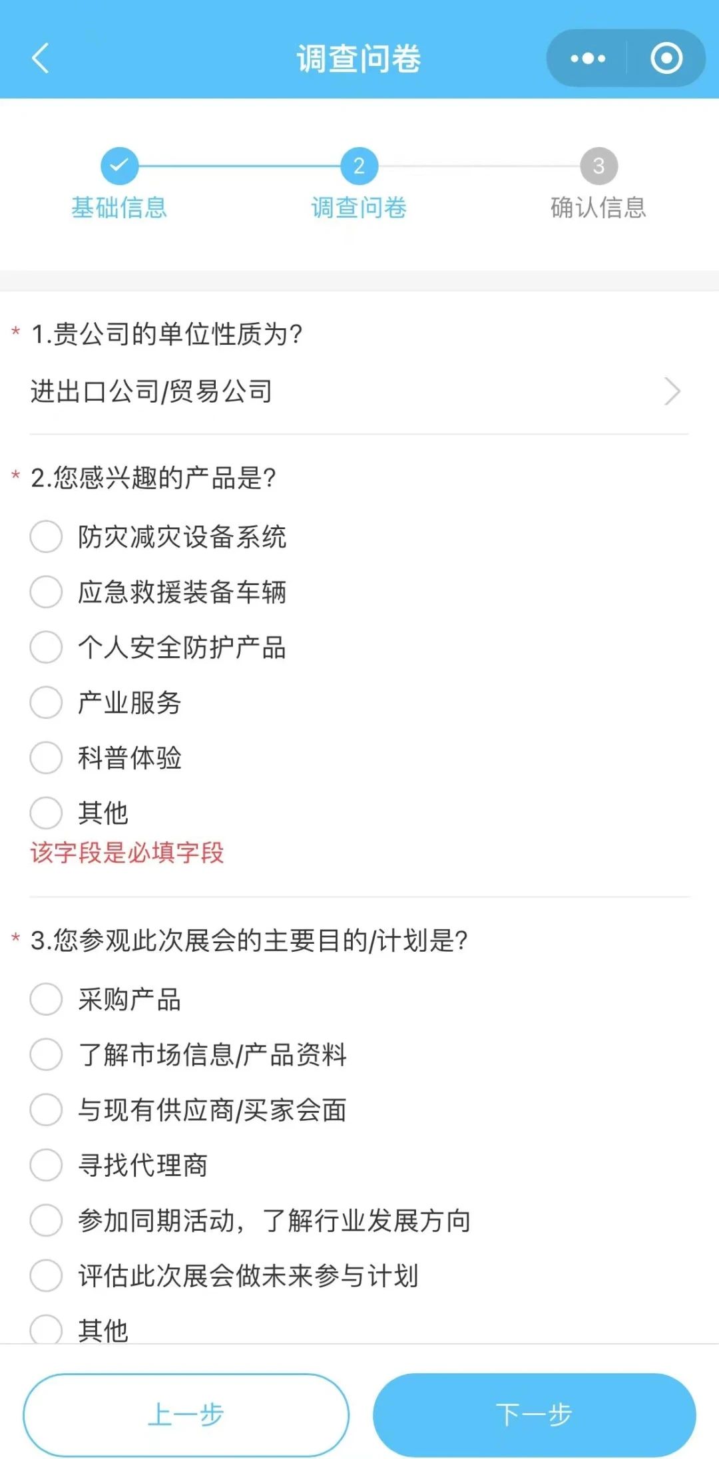
Task: Select 防灾减灾设备系统 radio option
Action: [x=46, y=536]
